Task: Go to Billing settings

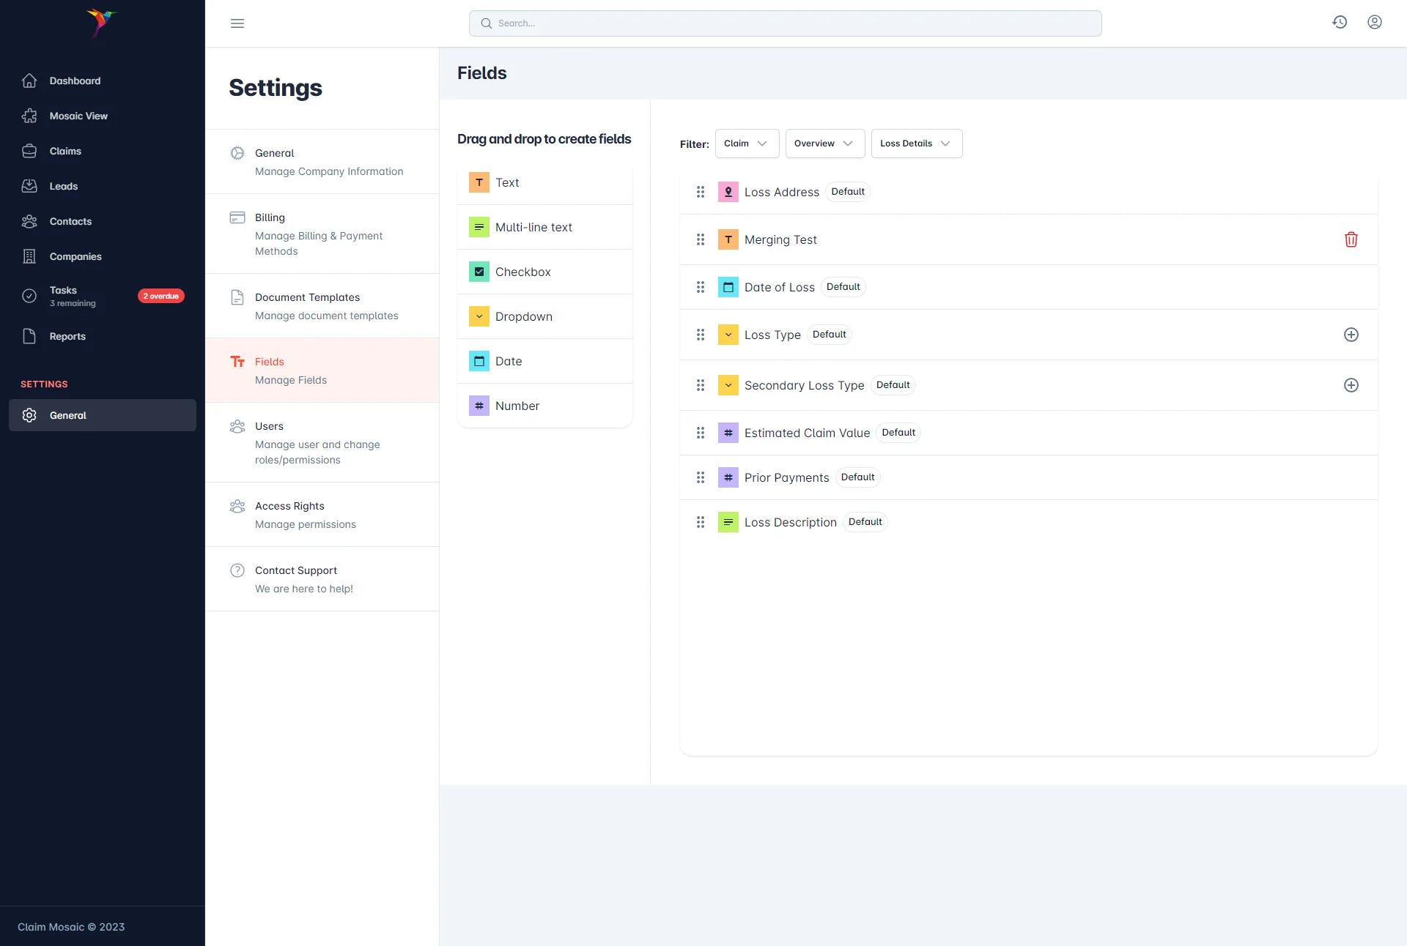Action: [x=271, y=217]
